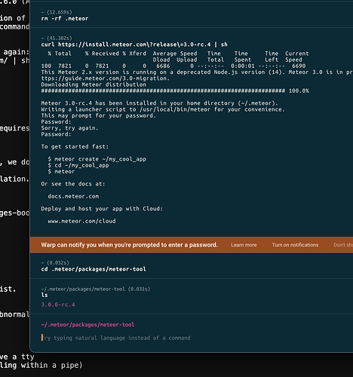Click the 'cd .meteor/packages/meteor-tool' command
The width and height of the screenshot is (353, 377).
pos(94,269)
